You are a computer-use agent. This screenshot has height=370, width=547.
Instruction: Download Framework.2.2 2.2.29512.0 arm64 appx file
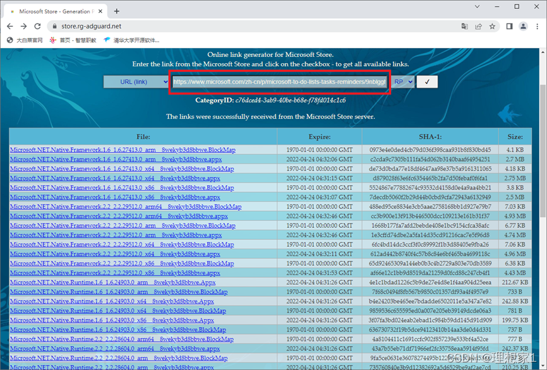(x=119, y=216)
